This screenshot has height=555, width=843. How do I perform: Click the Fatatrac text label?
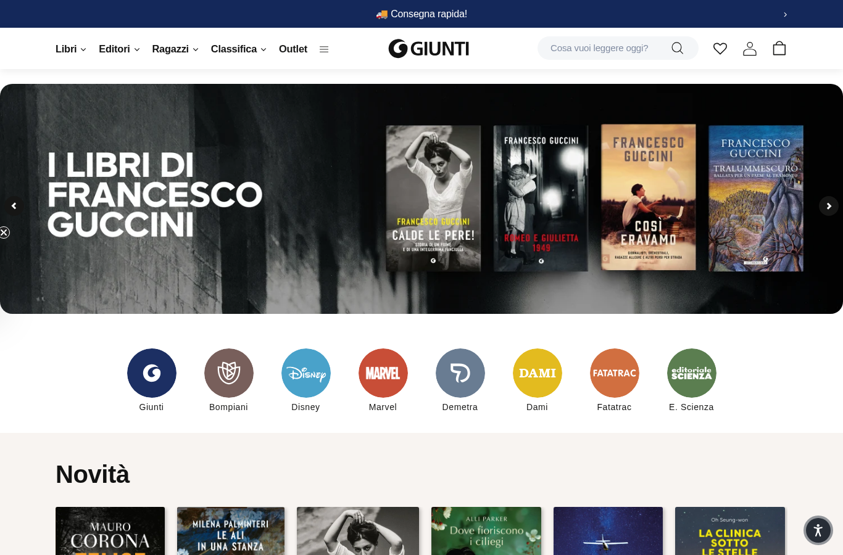pos(615,407)
